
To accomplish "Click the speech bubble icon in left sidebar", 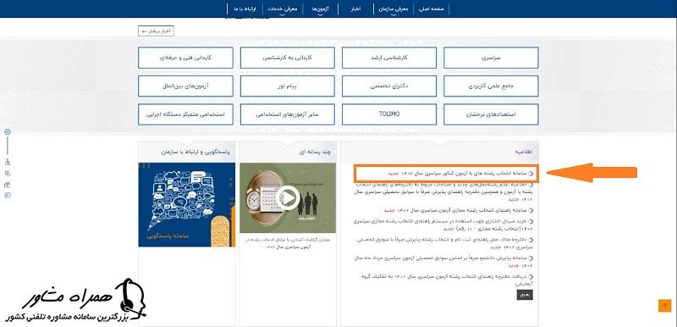I will click(8, 196).
